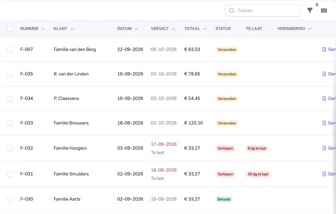
Task: Click the search magnifier icon
Action: pos(232,10)
